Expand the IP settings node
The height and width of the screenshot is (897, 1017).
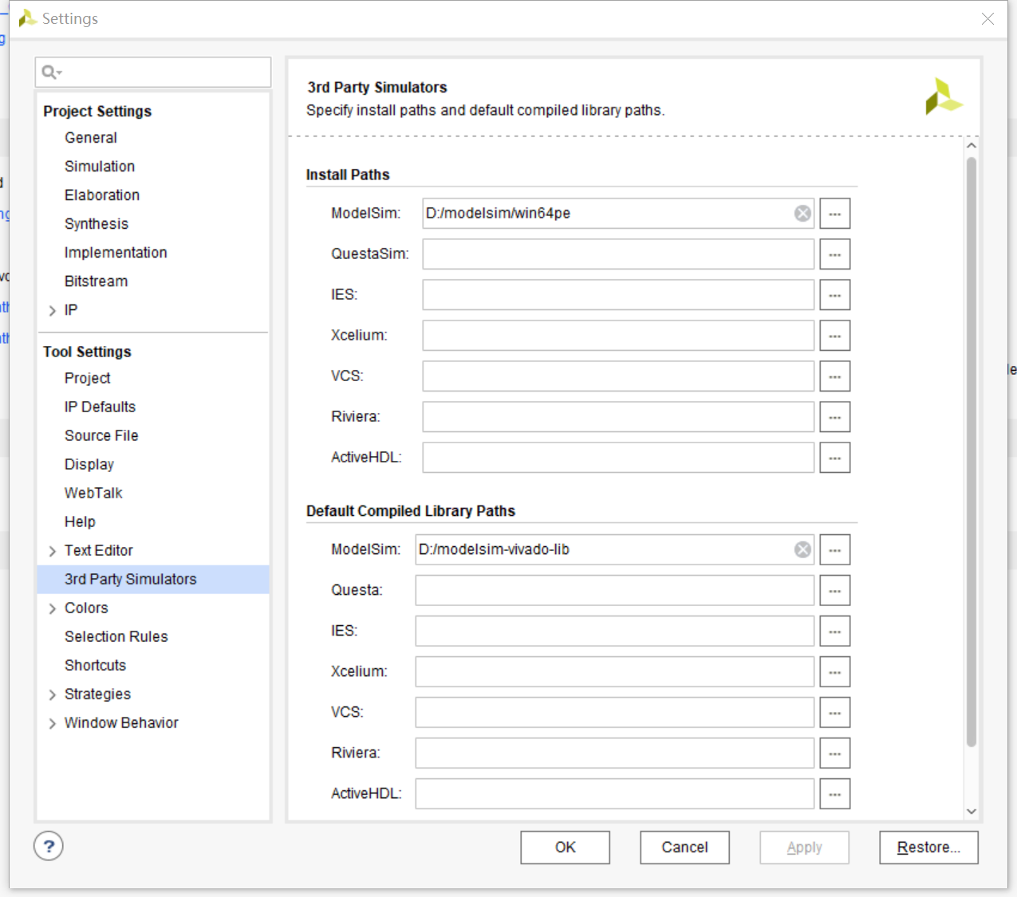(52, 310)
